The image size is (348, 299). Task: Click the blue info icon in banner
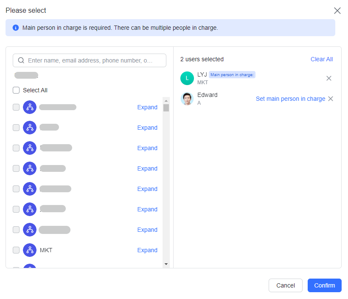pyautogui.click(x=16, y=28)
